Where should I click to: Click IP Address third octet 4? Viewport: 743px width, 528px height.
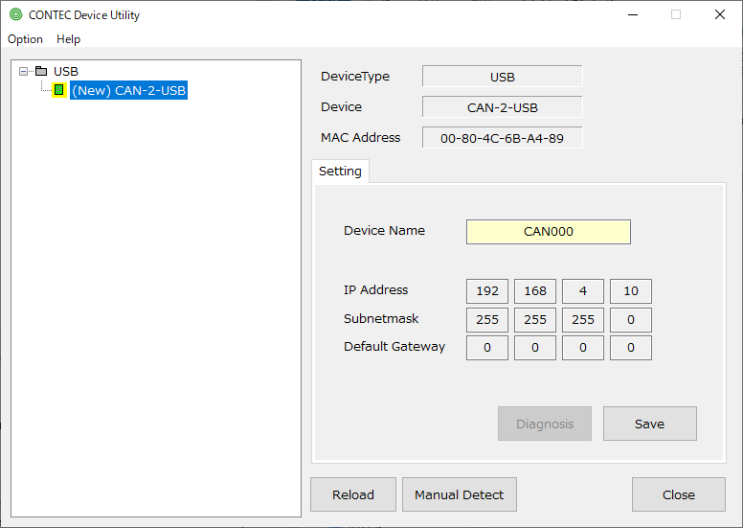tap(583, 290)
